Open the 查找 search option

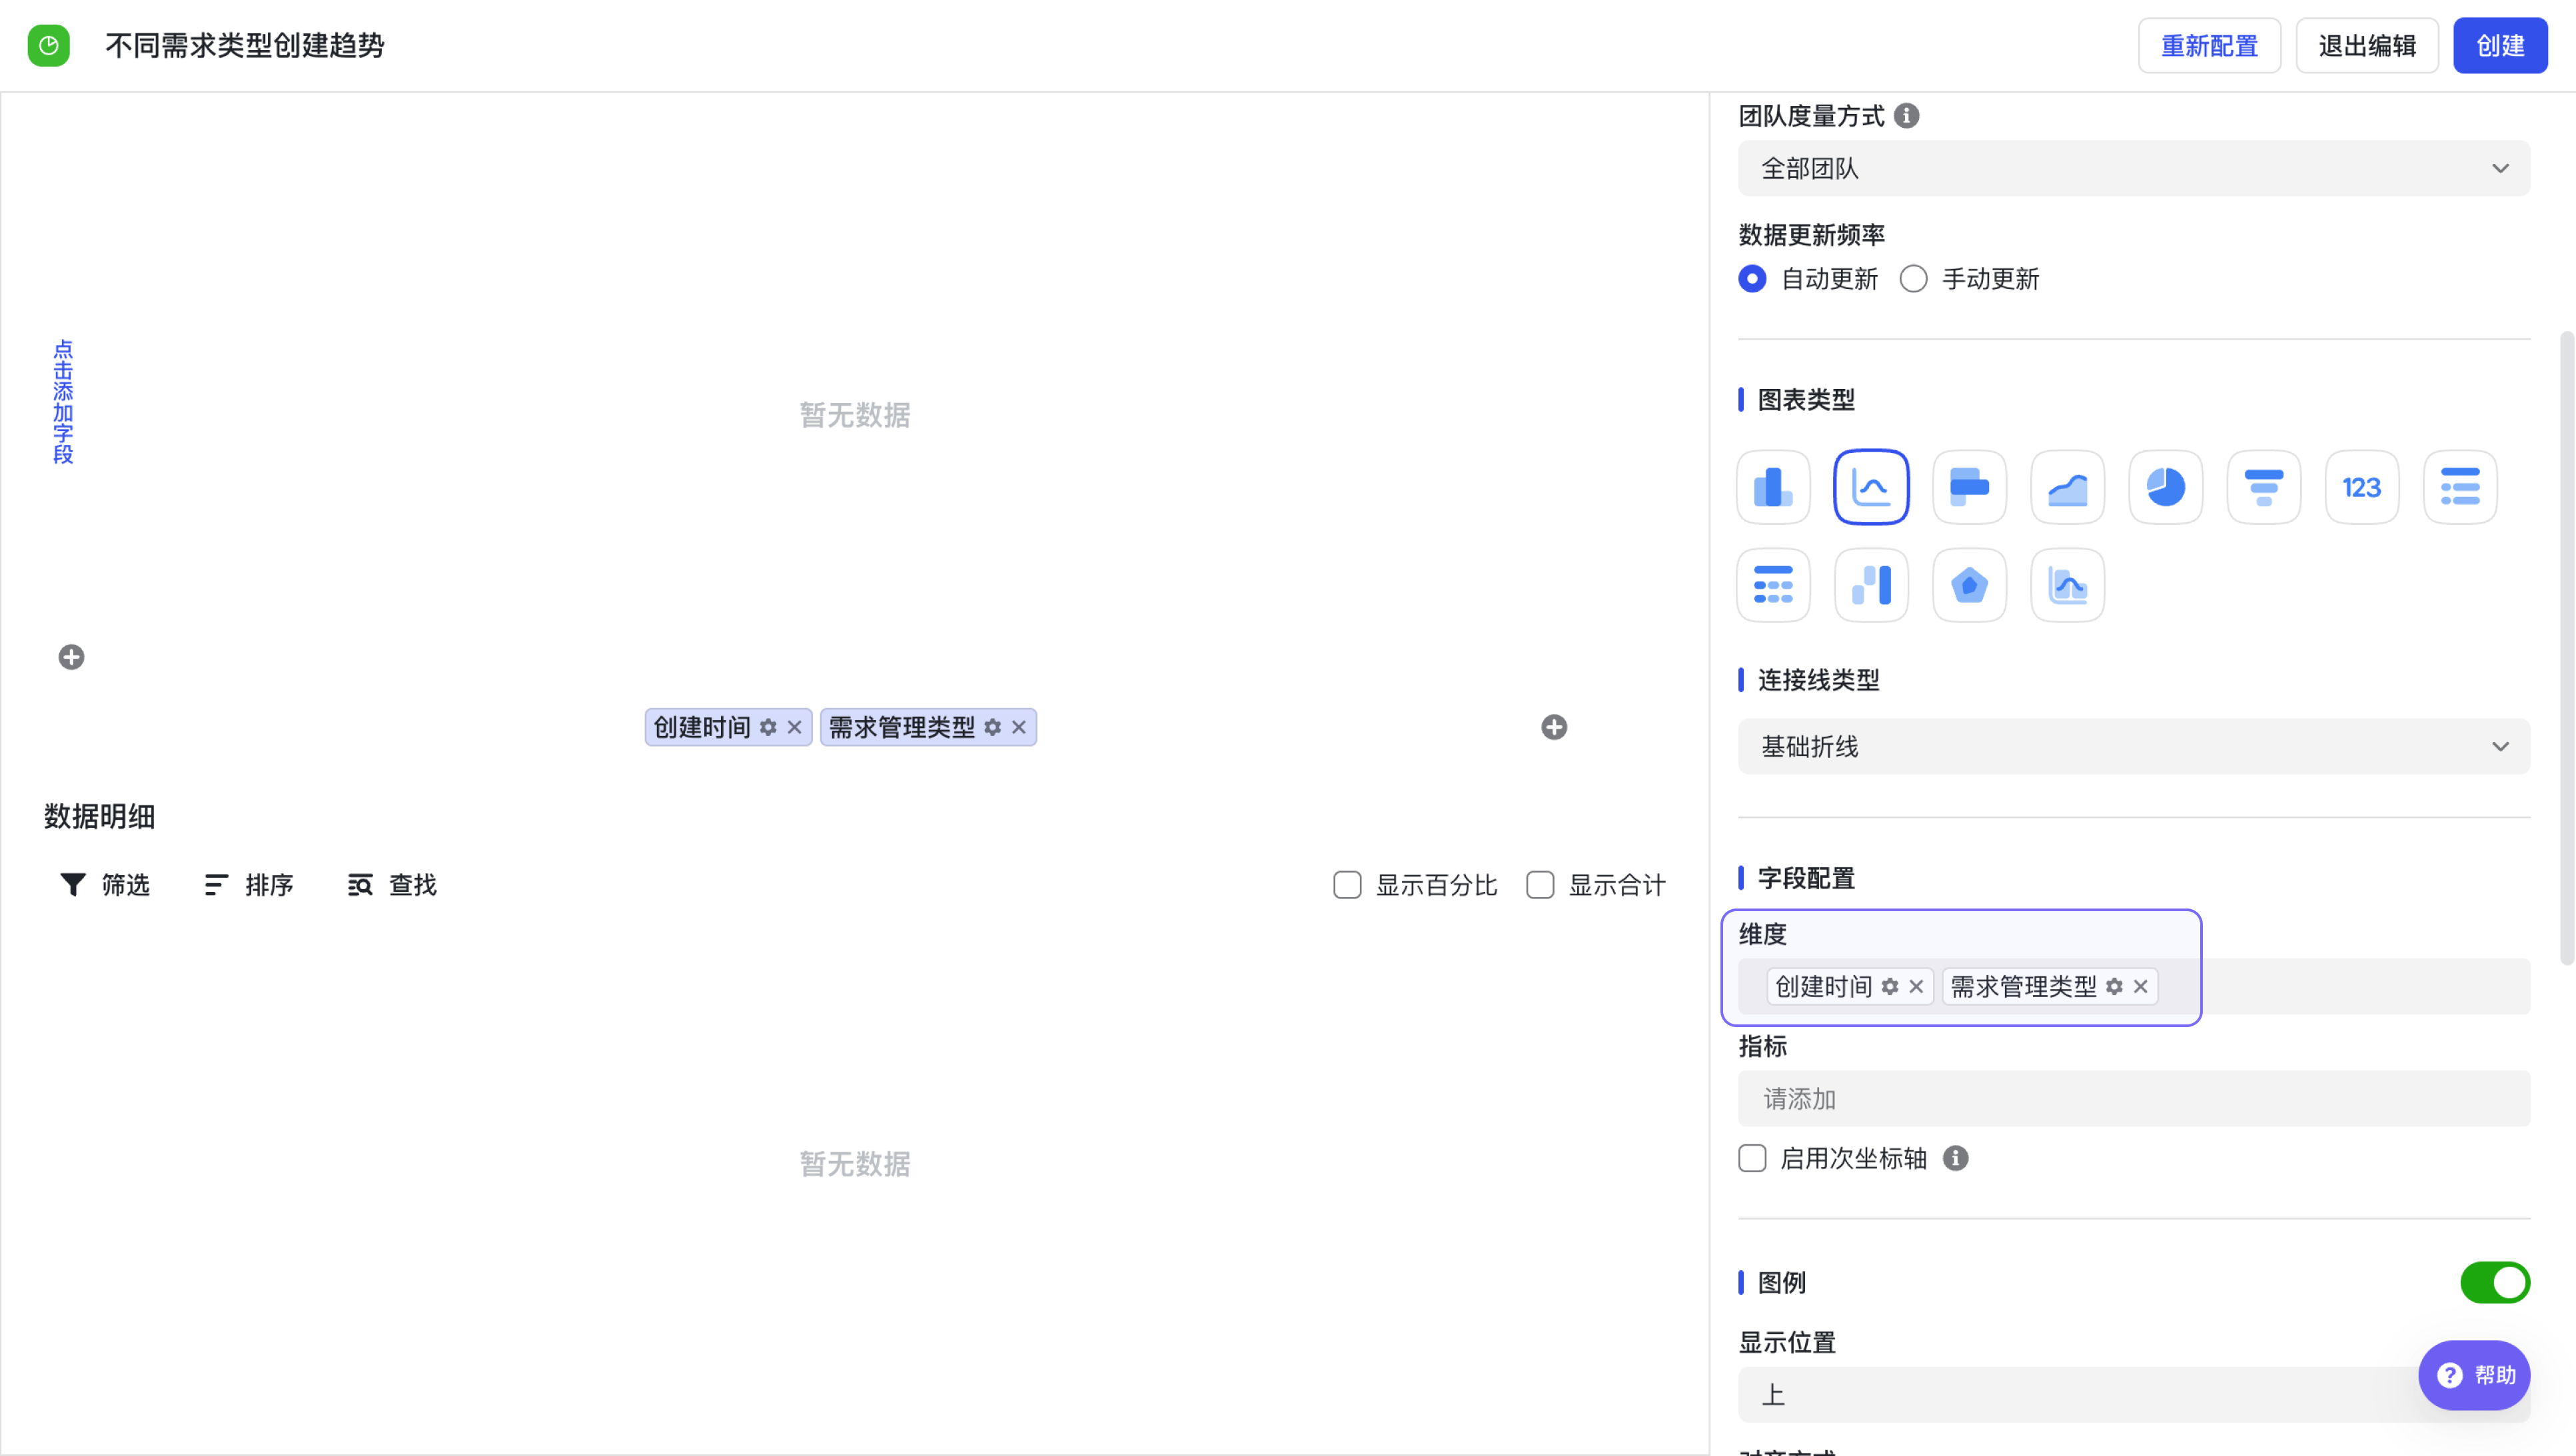click(x=392, y=885)
